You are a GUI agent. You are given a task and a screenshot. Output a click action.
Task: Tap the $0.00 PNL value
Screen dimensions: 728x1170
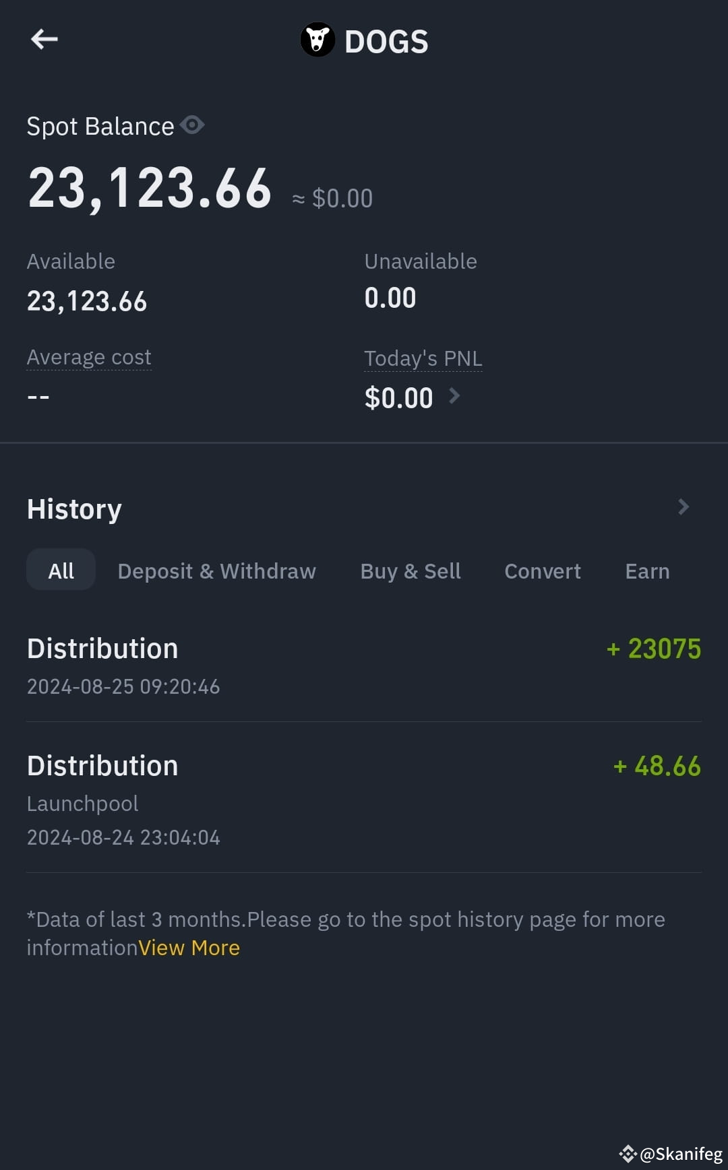click(x=398, y=398)
